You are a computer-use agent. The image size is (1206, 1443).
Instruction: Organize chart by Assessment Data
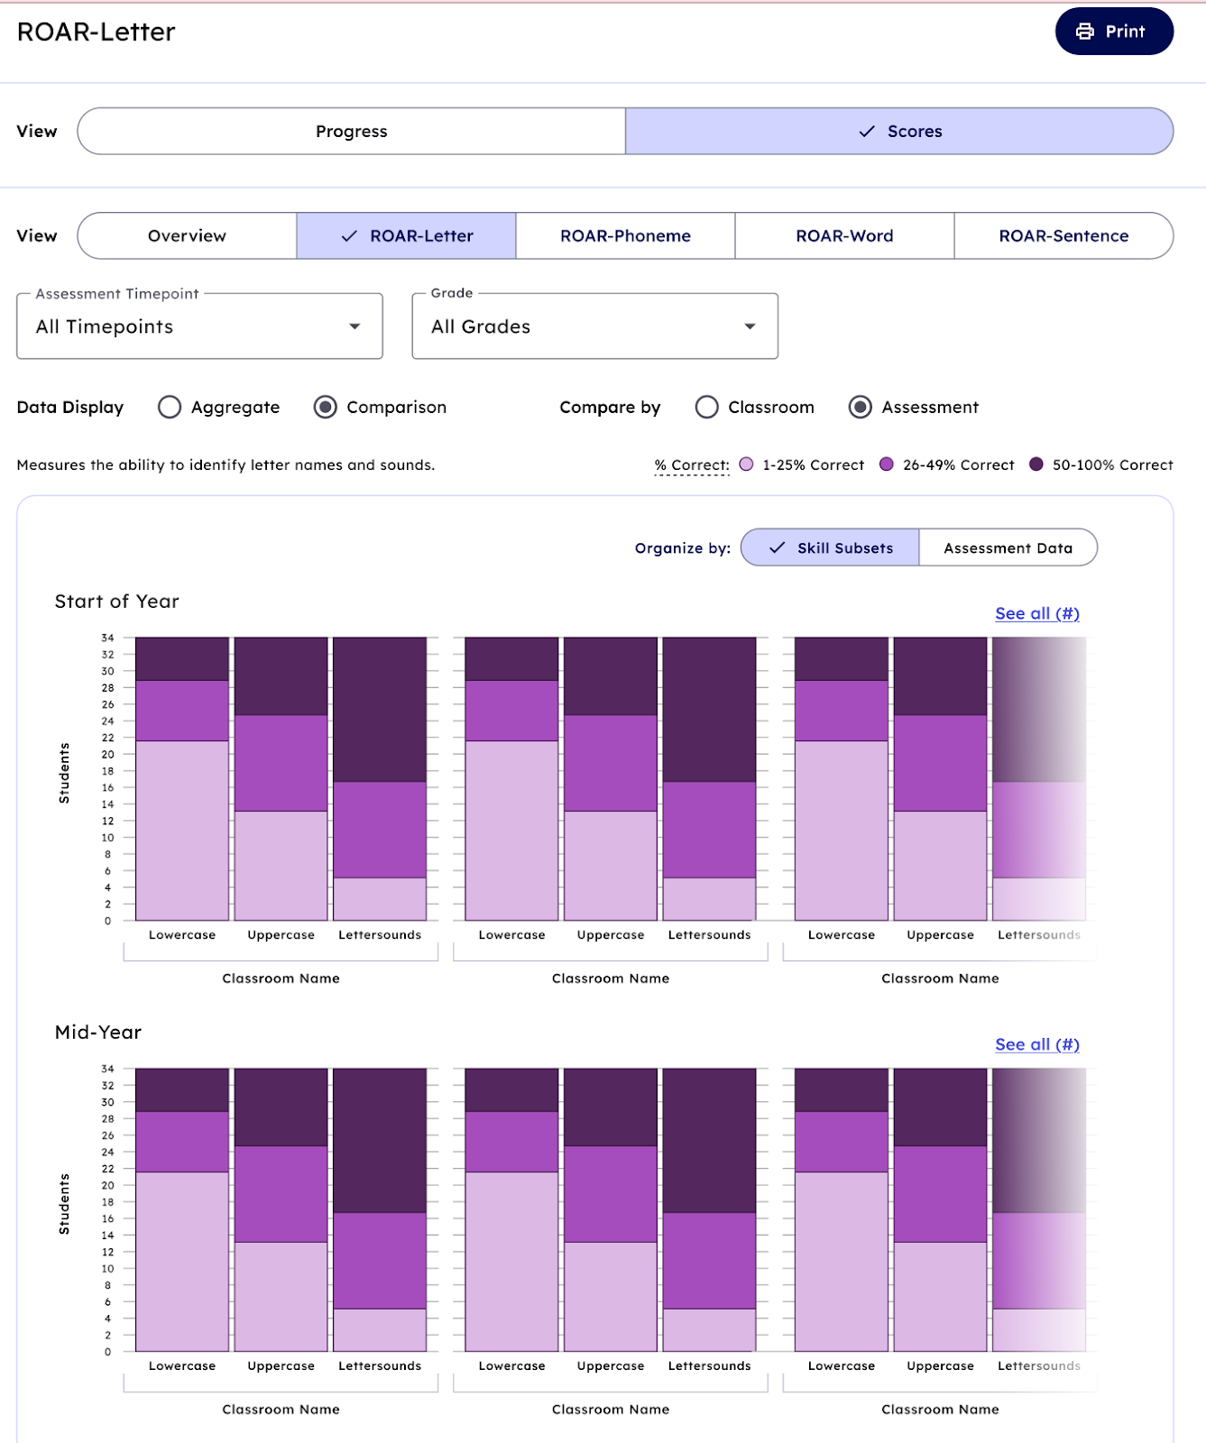[1008, 548]
